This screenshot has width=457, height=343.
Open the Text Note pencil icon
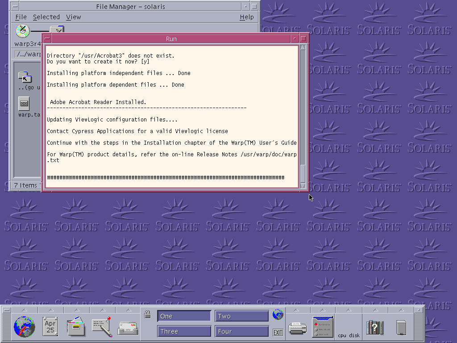click(101, 326)
